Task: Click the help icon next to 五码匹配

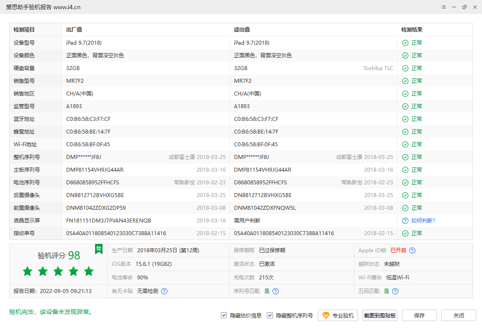Action: coord(395,291)
